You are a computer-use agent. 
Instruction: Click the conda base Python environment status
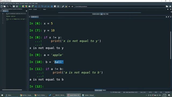click(x=130, y=92)
